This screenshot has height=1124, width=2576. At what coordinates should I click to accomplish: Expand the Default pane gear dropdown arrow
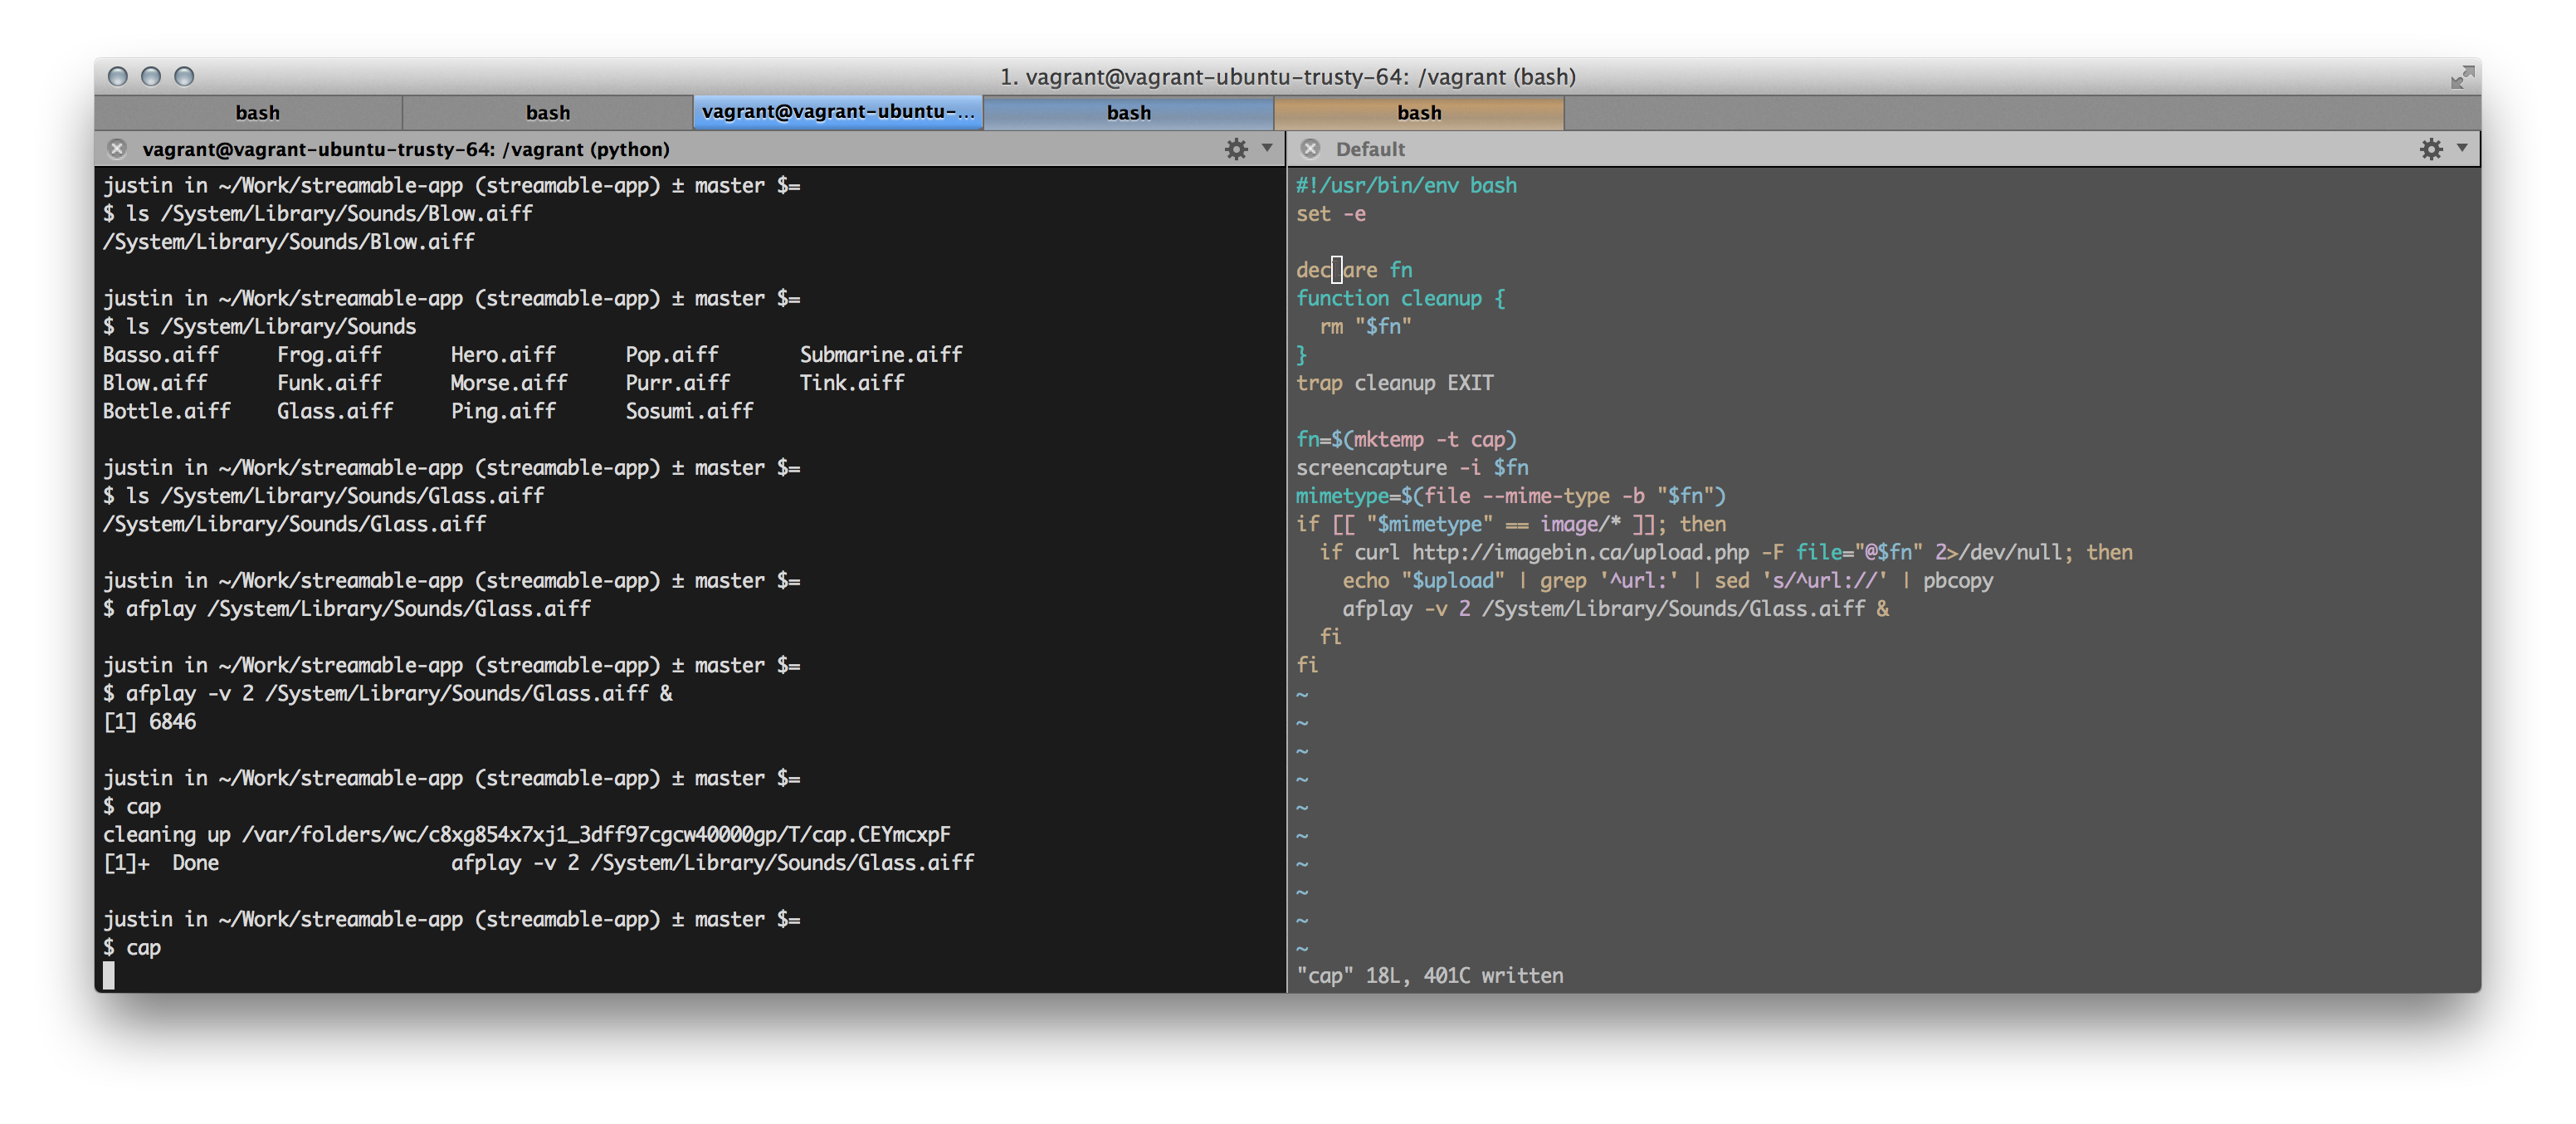tap(2462, 148)
